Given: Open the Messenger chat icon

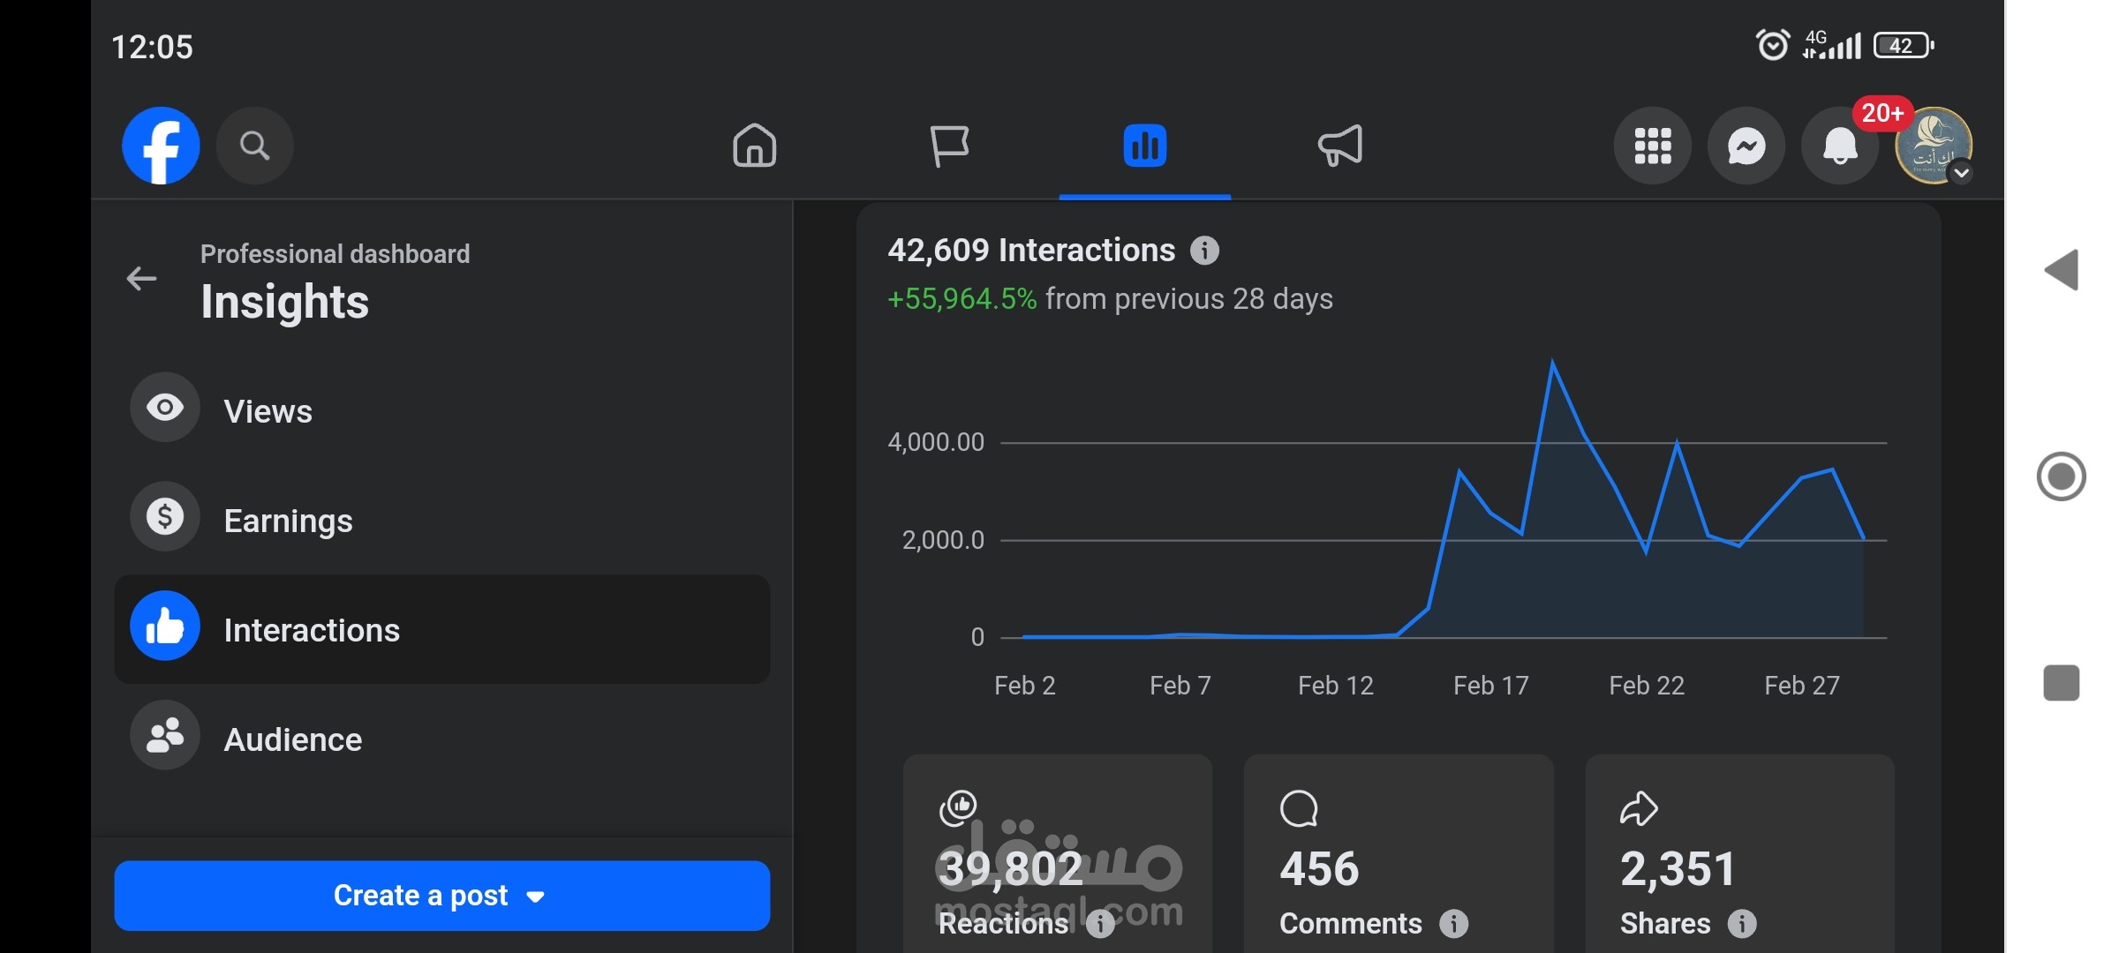Looking at the screenshot, I should (x=1746, y=146).
